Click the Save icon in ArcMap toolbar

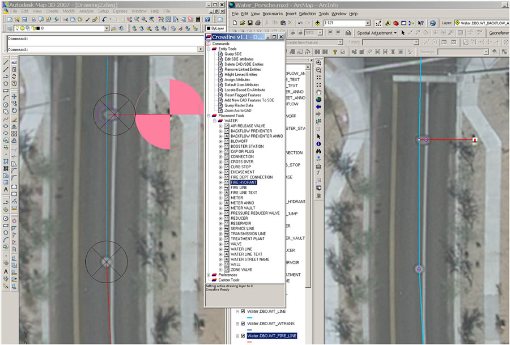[250, 23]
